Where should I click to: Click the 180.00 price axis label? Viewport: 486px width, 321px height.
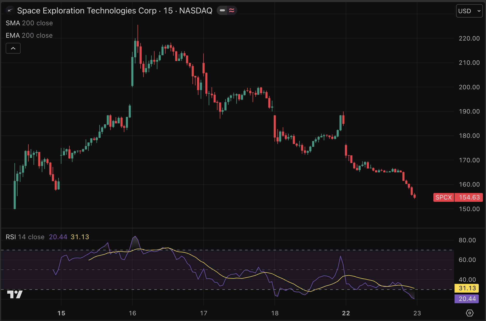[469, 136]
